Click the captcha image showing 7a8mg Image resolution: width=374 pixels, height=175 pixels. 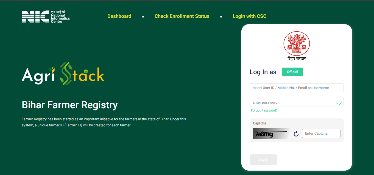[271, 134]
